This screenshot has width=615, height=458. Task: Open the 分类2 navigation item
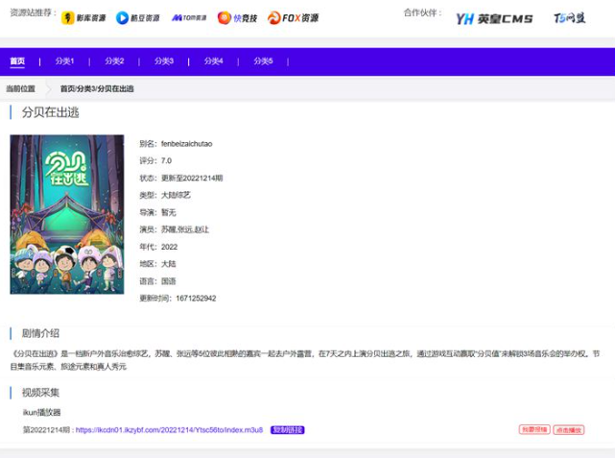pyautogui.click(x=114, y=61)
